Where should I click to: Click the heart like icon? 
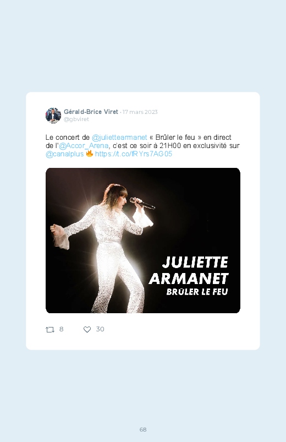87,329
